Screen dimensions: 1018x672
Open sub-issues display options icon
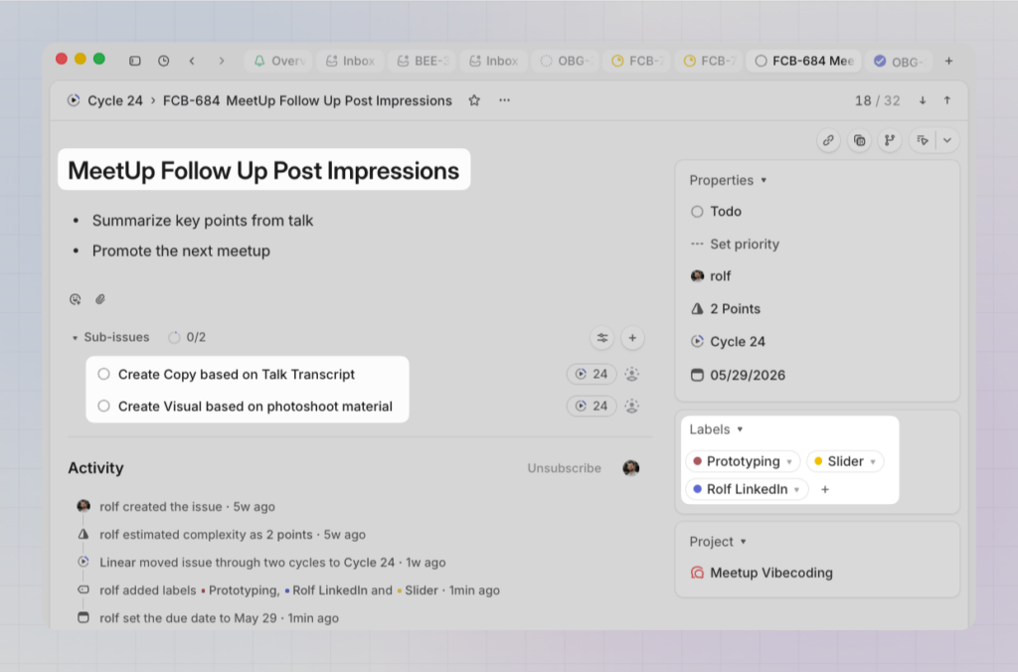pos(602,338)
